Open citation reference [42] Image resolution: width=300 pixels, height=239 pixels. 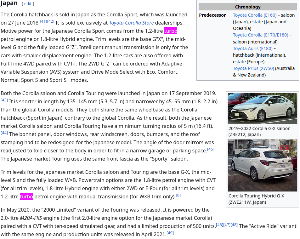pos(51,21)
